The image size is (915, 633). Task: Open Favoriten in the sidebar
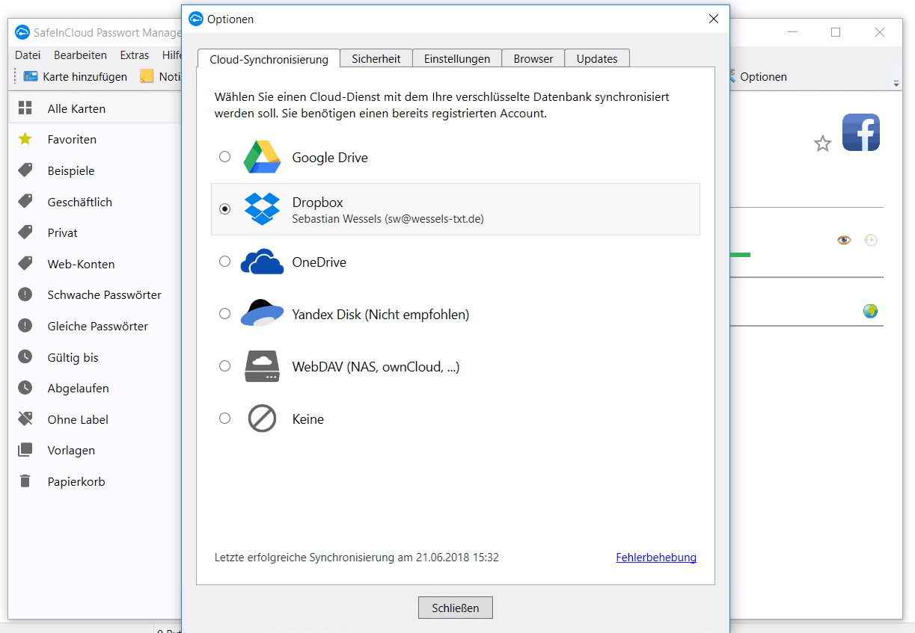tap(94, 139)
